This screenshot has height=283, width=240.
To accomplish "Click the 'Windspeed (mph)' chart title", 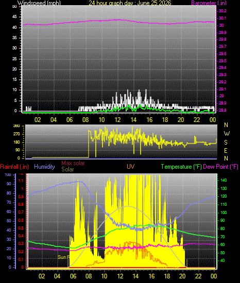I will [x=39, y=3].
